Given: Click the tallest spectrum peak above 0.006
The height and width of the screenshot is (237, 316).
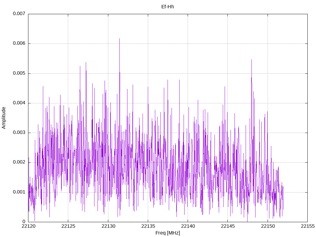Looking at the screenshot, I should 119,39.
